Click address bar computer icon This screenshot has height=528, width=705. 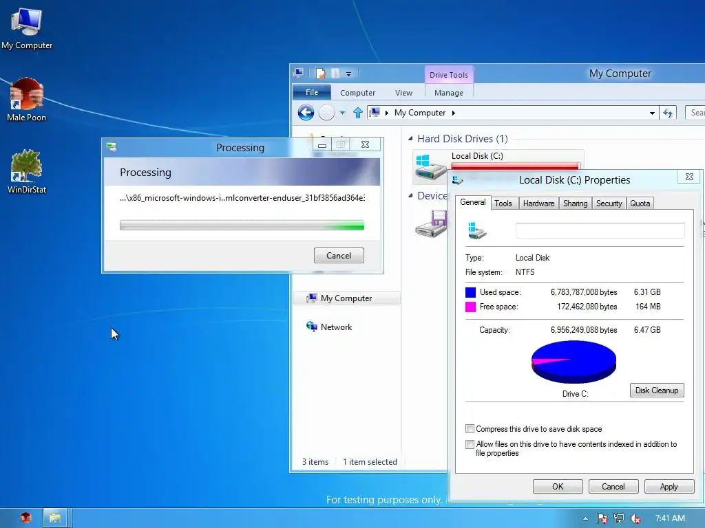pos(374,113)
